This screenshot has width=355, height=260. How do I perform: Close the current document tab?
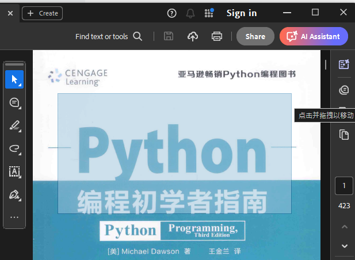click(x=10, y=13)
